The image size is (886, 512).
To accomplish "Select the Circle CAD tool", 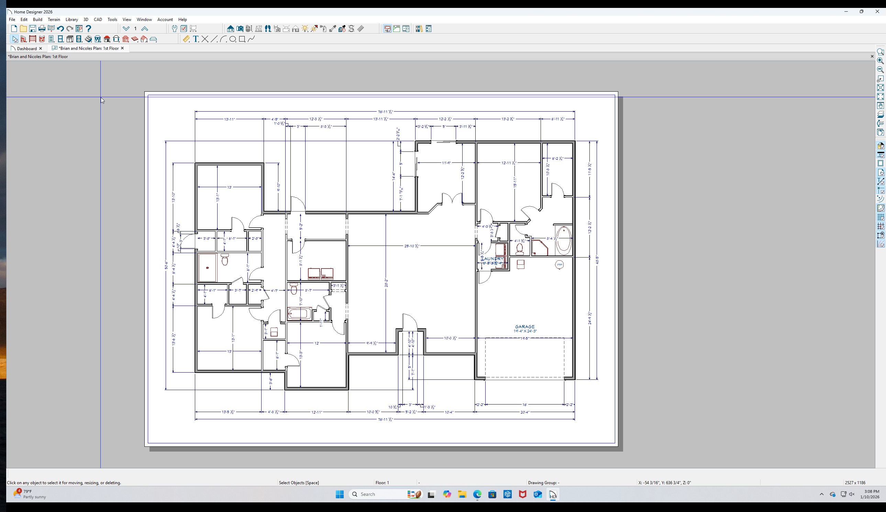I will tap(232, 39).
